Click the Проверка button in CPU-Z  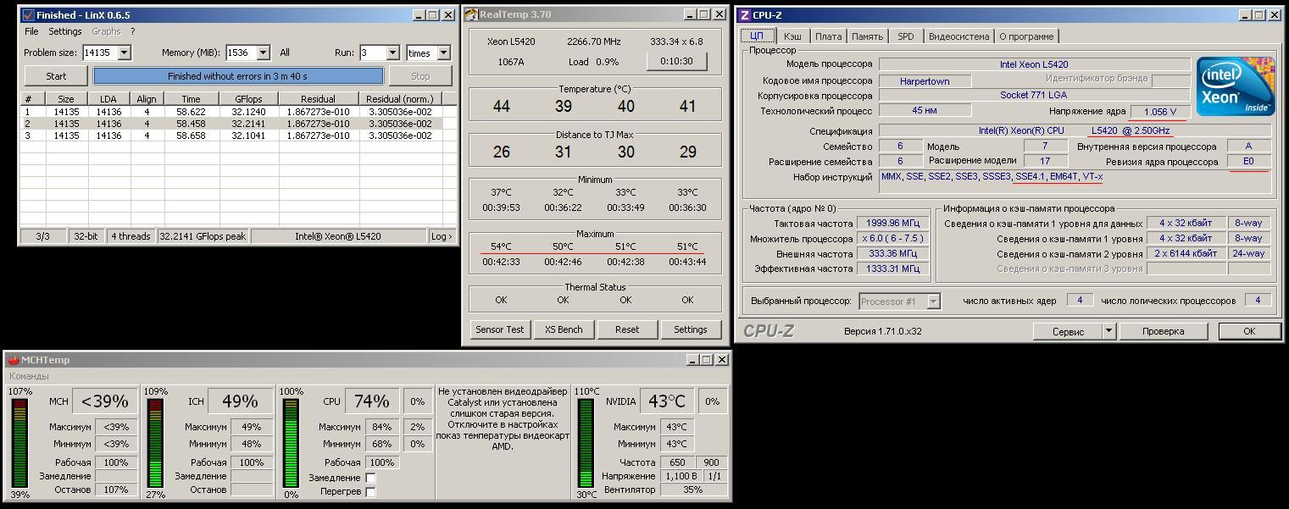tap(1163, 331)
